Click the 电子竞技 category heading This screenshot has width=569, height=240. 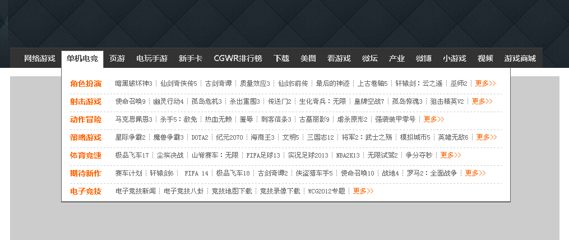coord(86,191)
